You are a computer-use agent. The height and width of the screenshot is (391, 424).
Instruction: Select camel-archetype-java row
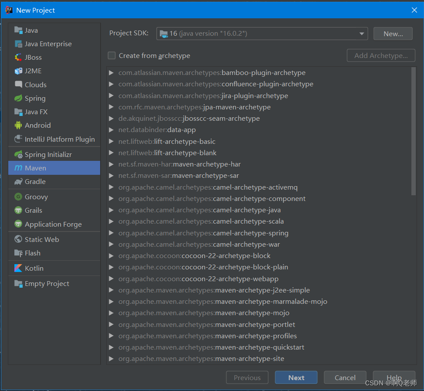point(259,210)
